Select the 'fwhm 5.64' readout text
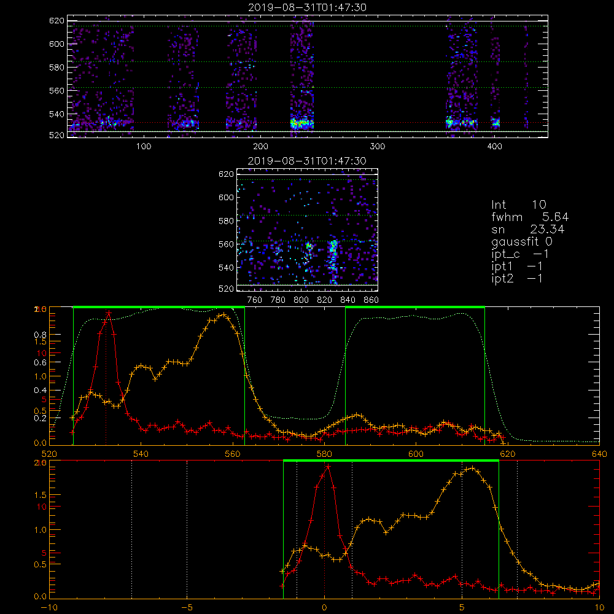The width and height of the screenshot is (614, 614). coord(530,217)
